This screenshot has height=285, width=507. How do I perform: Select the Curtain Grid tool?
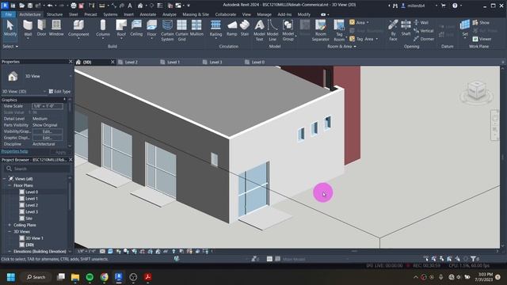pyautogui.click(x=181, y=30)
